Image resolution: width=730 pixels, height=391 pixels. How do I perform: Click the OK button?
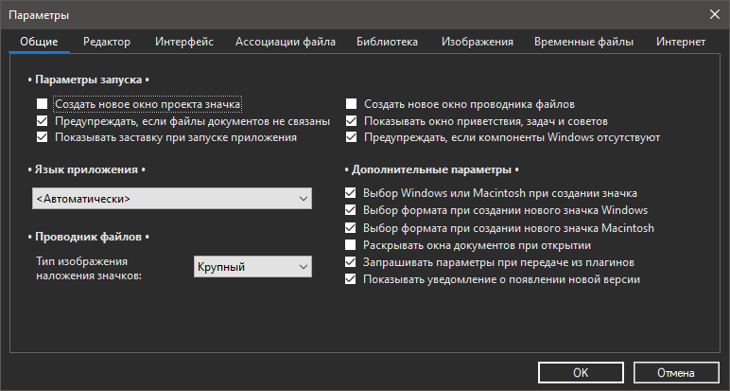tap(581, 373)
